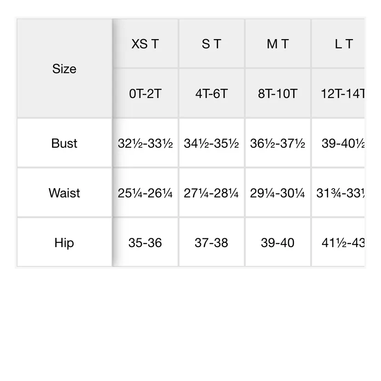The image size is (381, 381).
Task: Select the 25¼-26¼ waist cell
Action: pyautogui.click(x=145, y=193)
